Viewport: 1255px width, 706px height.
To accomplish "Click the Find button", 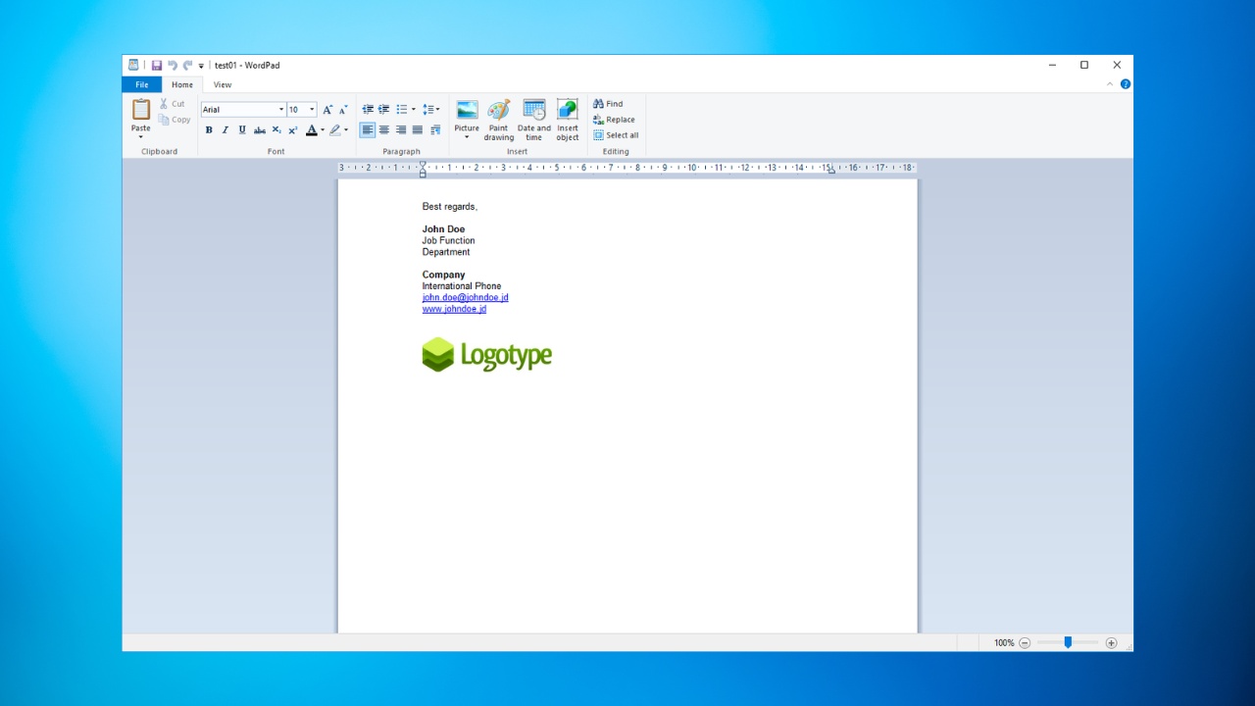I will [x=608, y=104].
